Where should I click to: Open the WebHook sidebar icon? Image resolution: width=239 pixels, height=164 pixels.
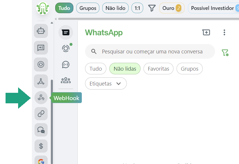click(41, 97)
